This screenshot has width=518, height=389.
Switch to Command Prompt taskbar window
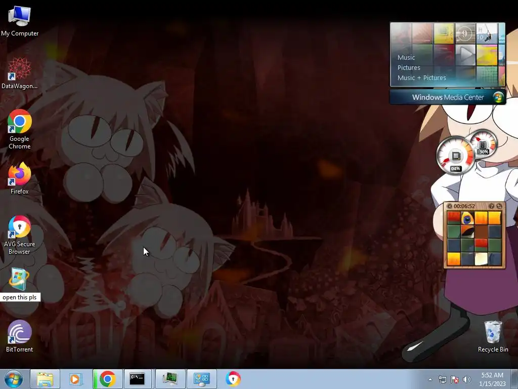[137, 379]
